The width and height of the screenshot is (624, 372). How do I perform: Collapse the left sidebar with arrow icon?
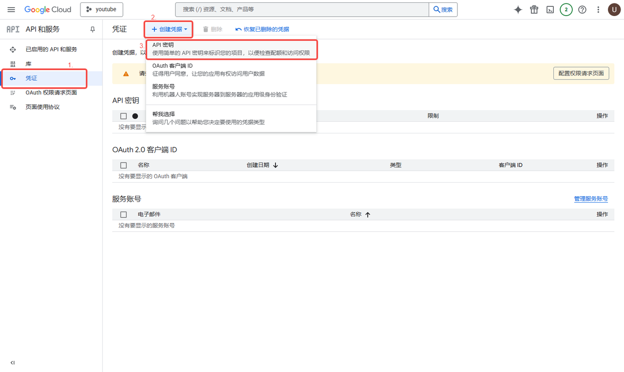[13, 363]
